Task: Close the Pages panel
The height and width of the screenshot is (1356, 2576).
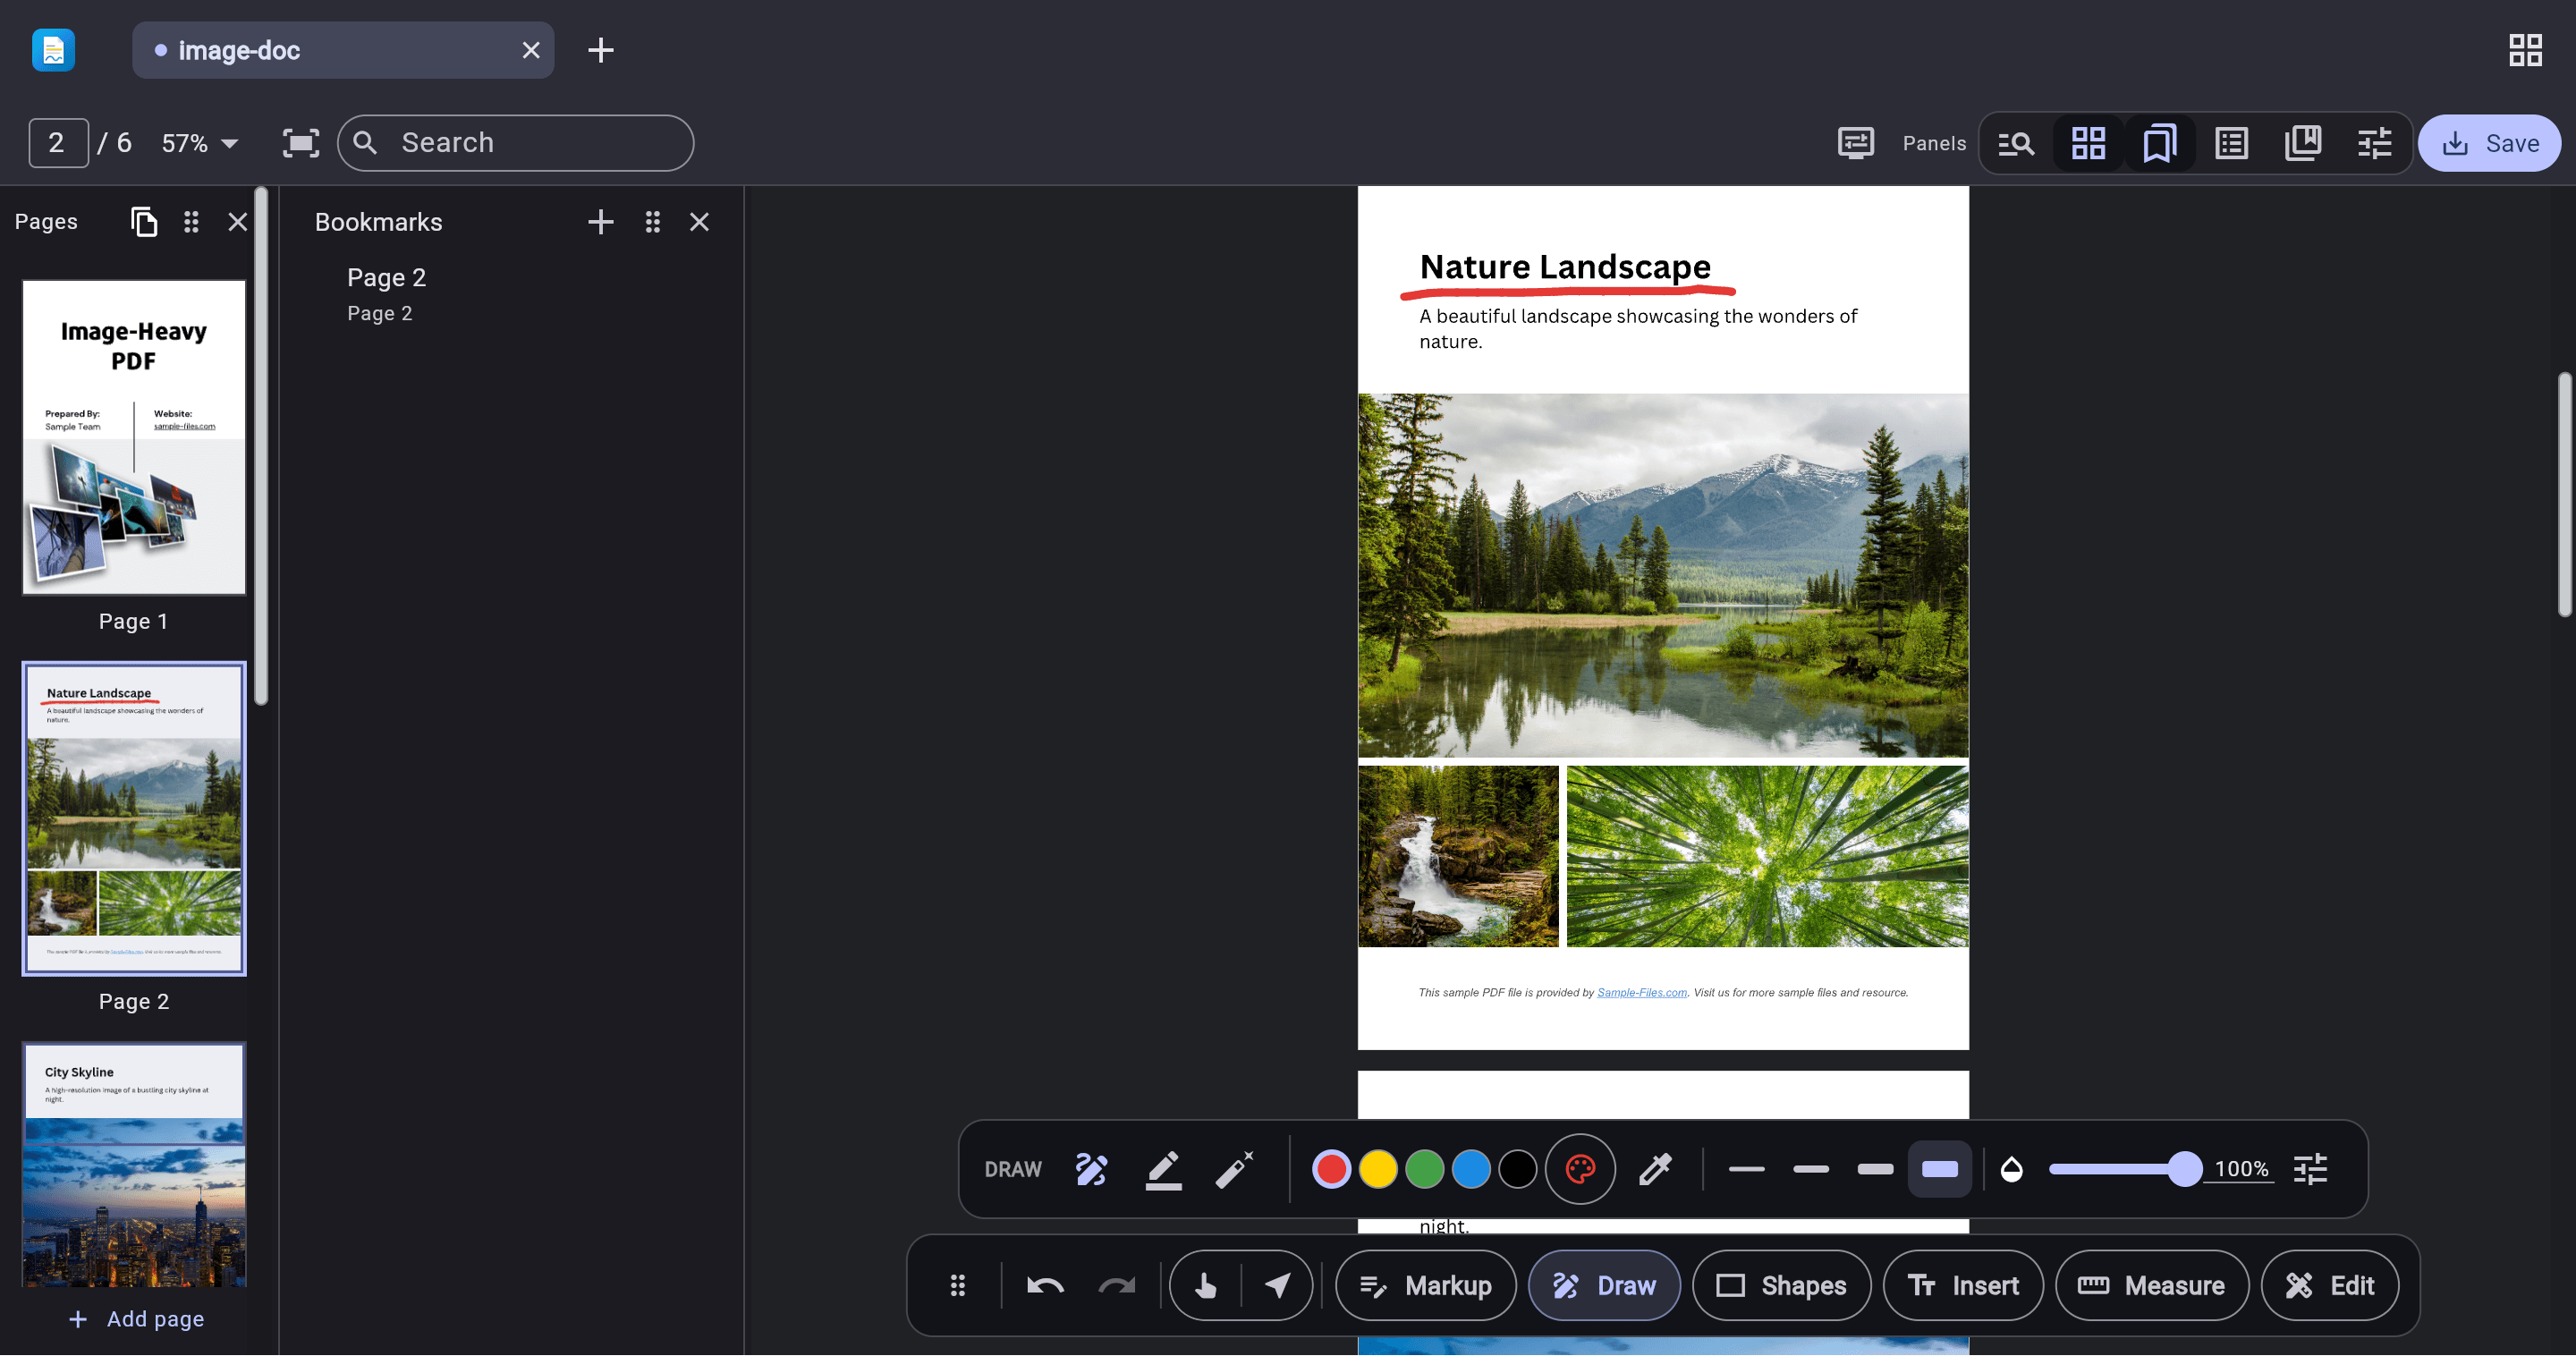Action: [x=237, y=222]
